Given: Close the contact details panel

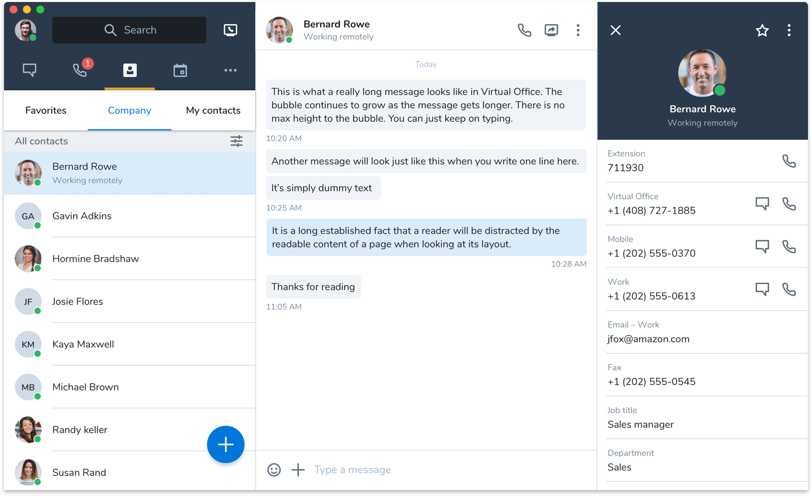Looking at the screenshot, I should (x=616, y=31).
